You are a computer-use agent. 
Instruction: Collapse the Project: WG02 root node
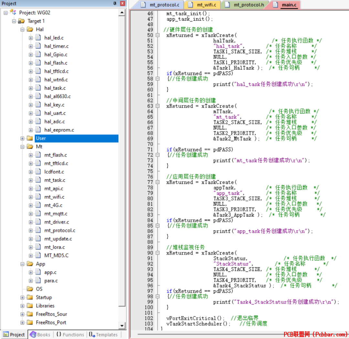(5, 13)
